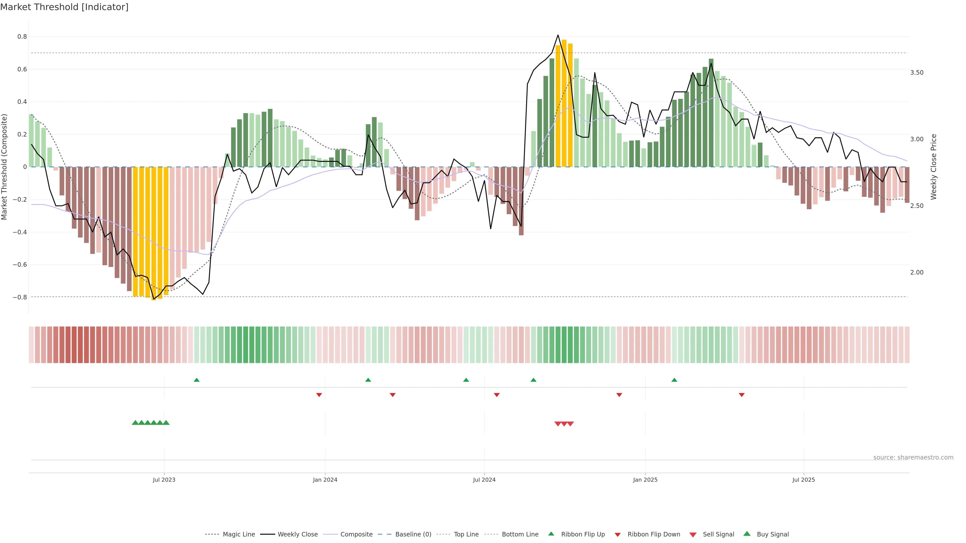This screenshot has width=966, height=543.
Task: Click the Ribbon Flip Down legend icon
Action: (x=617, y=535)
